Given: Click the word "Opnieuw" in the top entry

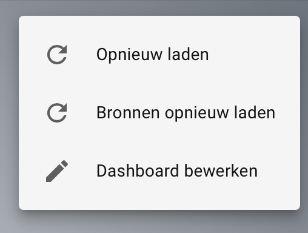Looking at the screenshot, I should [x=129, y=55].
